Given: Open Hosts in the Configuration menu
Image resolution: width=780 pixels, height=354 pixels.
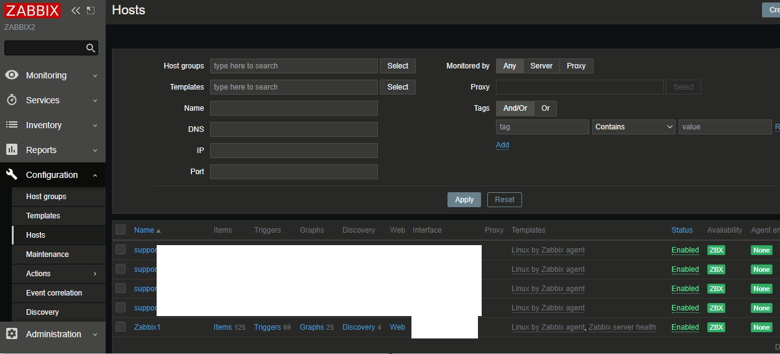Looking at the screenshot, I should click(35, 235).
